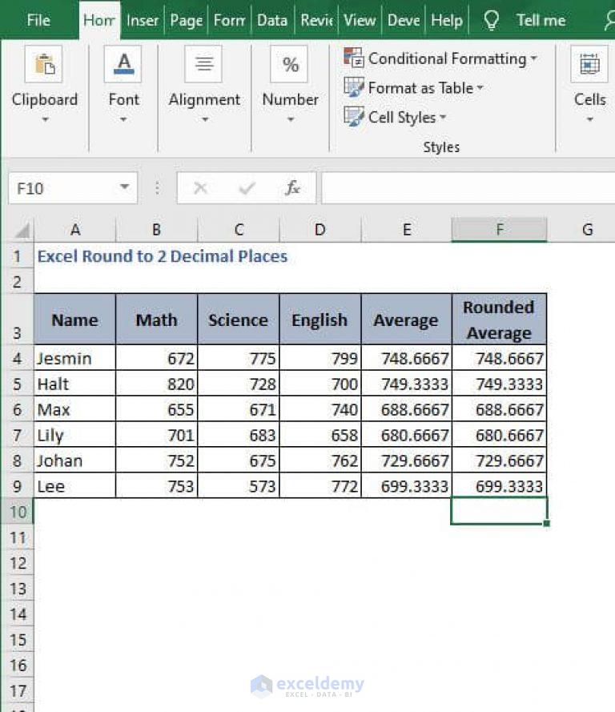The width and height of the screenshot is (615, 712).
Task: Switch to the Insert ribbon tab
Action: click(x=142, y=20)
